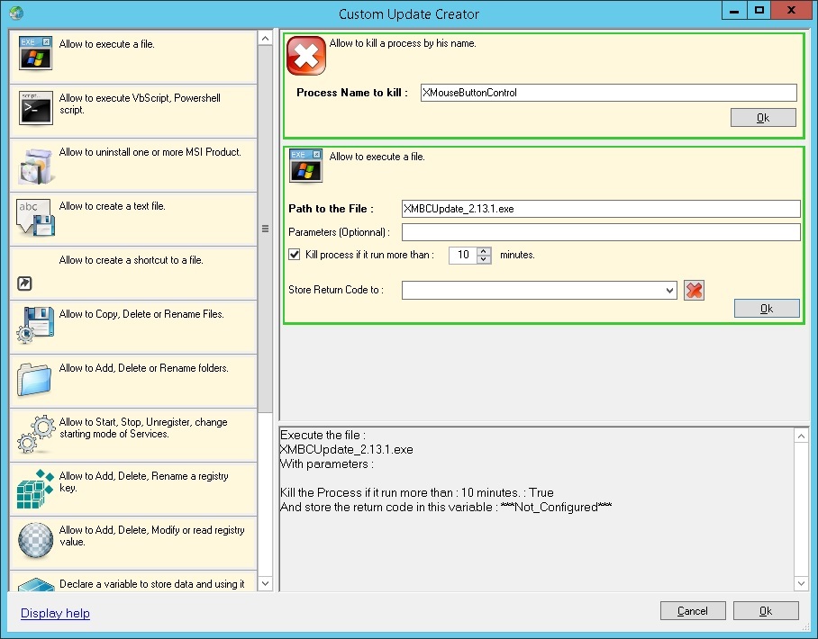Click 'XMBCUpdate_2.13.1.exe' line in summary box
Screen dimensions: 818x639
coord(347,449)
